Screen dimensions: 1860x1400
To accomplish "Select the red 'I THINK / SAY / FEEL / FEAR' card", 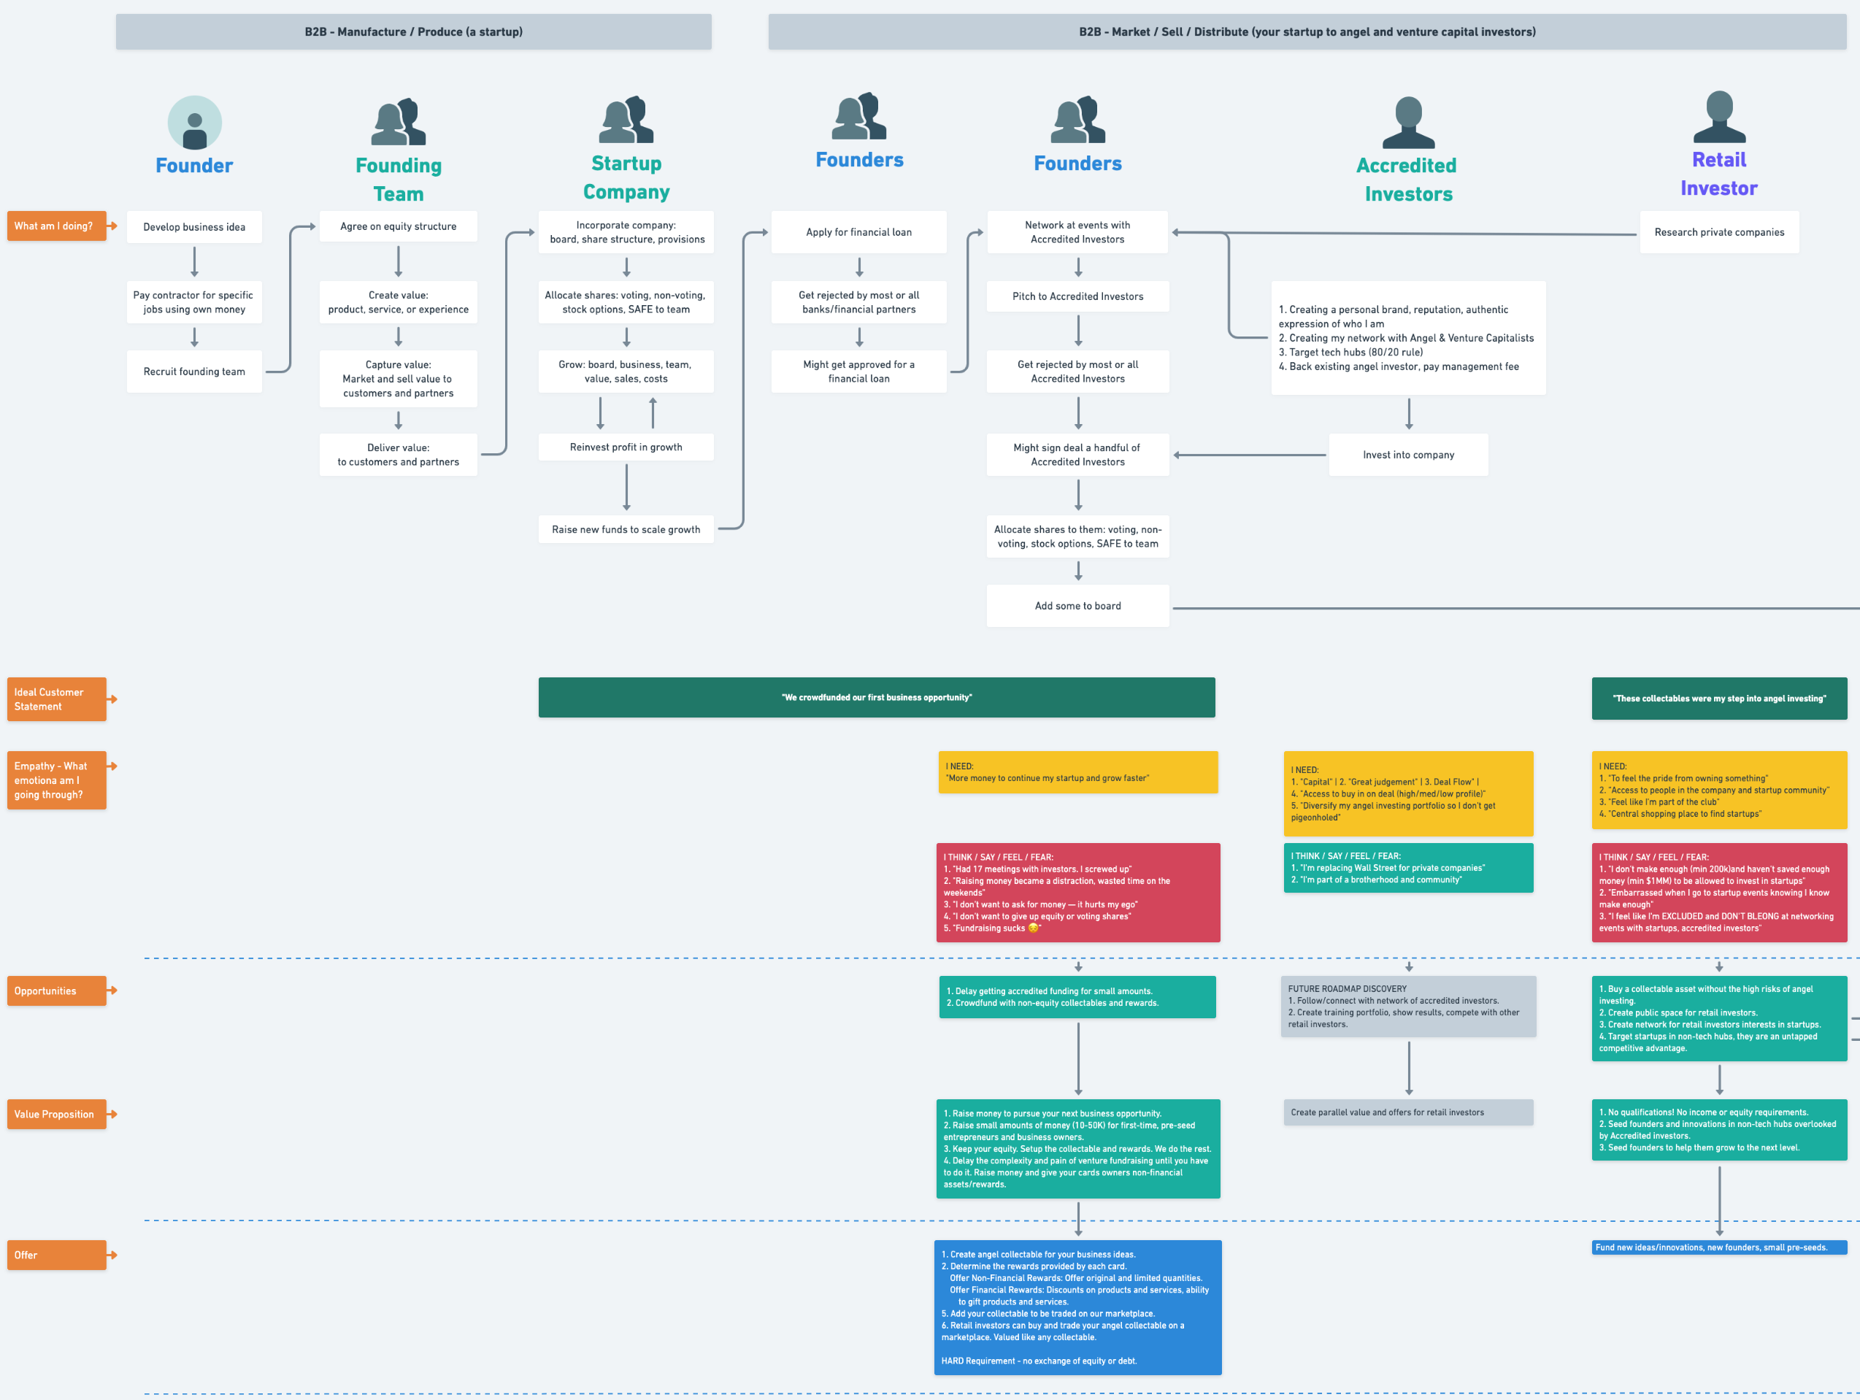I will tap(1078, 892).
